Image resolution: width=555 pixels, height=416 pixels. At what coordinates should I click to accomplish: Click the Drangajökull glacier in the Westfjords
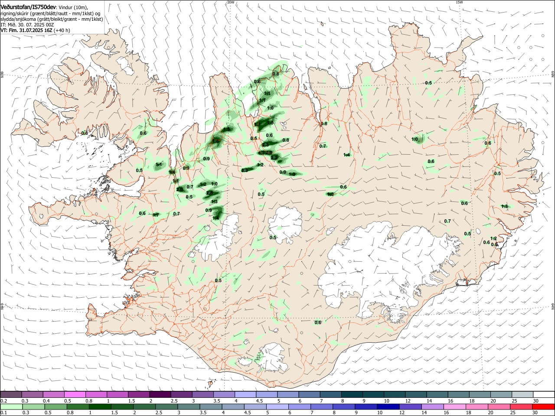coord(124,65)
